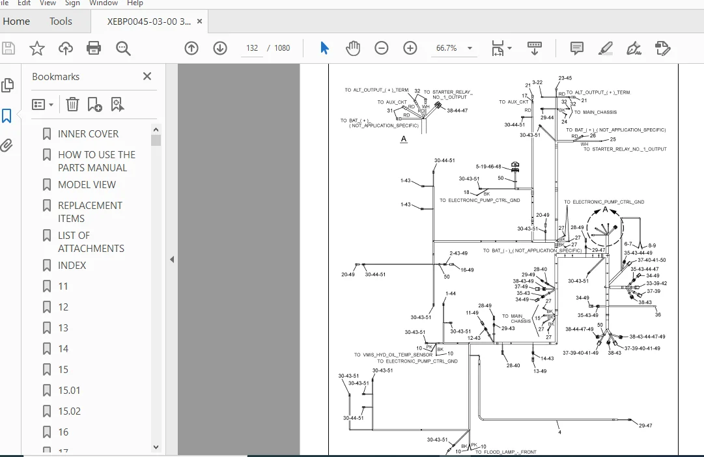This screenshot has width=704, height=457.
Task: Click the bookmarks scrollbar thumb
Action: [156, 141]
